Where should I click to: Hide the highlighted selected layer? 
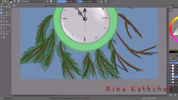coord(170,77)
